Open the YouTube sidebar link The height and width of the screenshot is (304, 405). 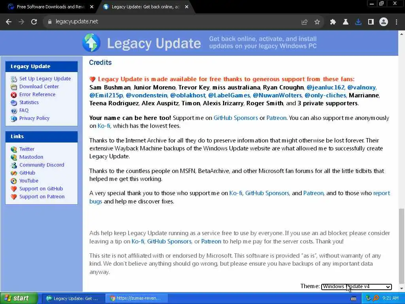click(x=28, y=180)
